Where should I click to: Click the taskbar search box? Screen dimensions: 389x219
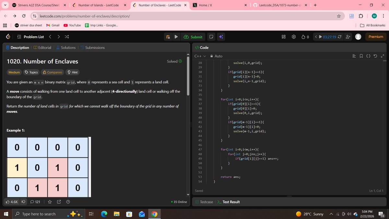click(48, 214)
